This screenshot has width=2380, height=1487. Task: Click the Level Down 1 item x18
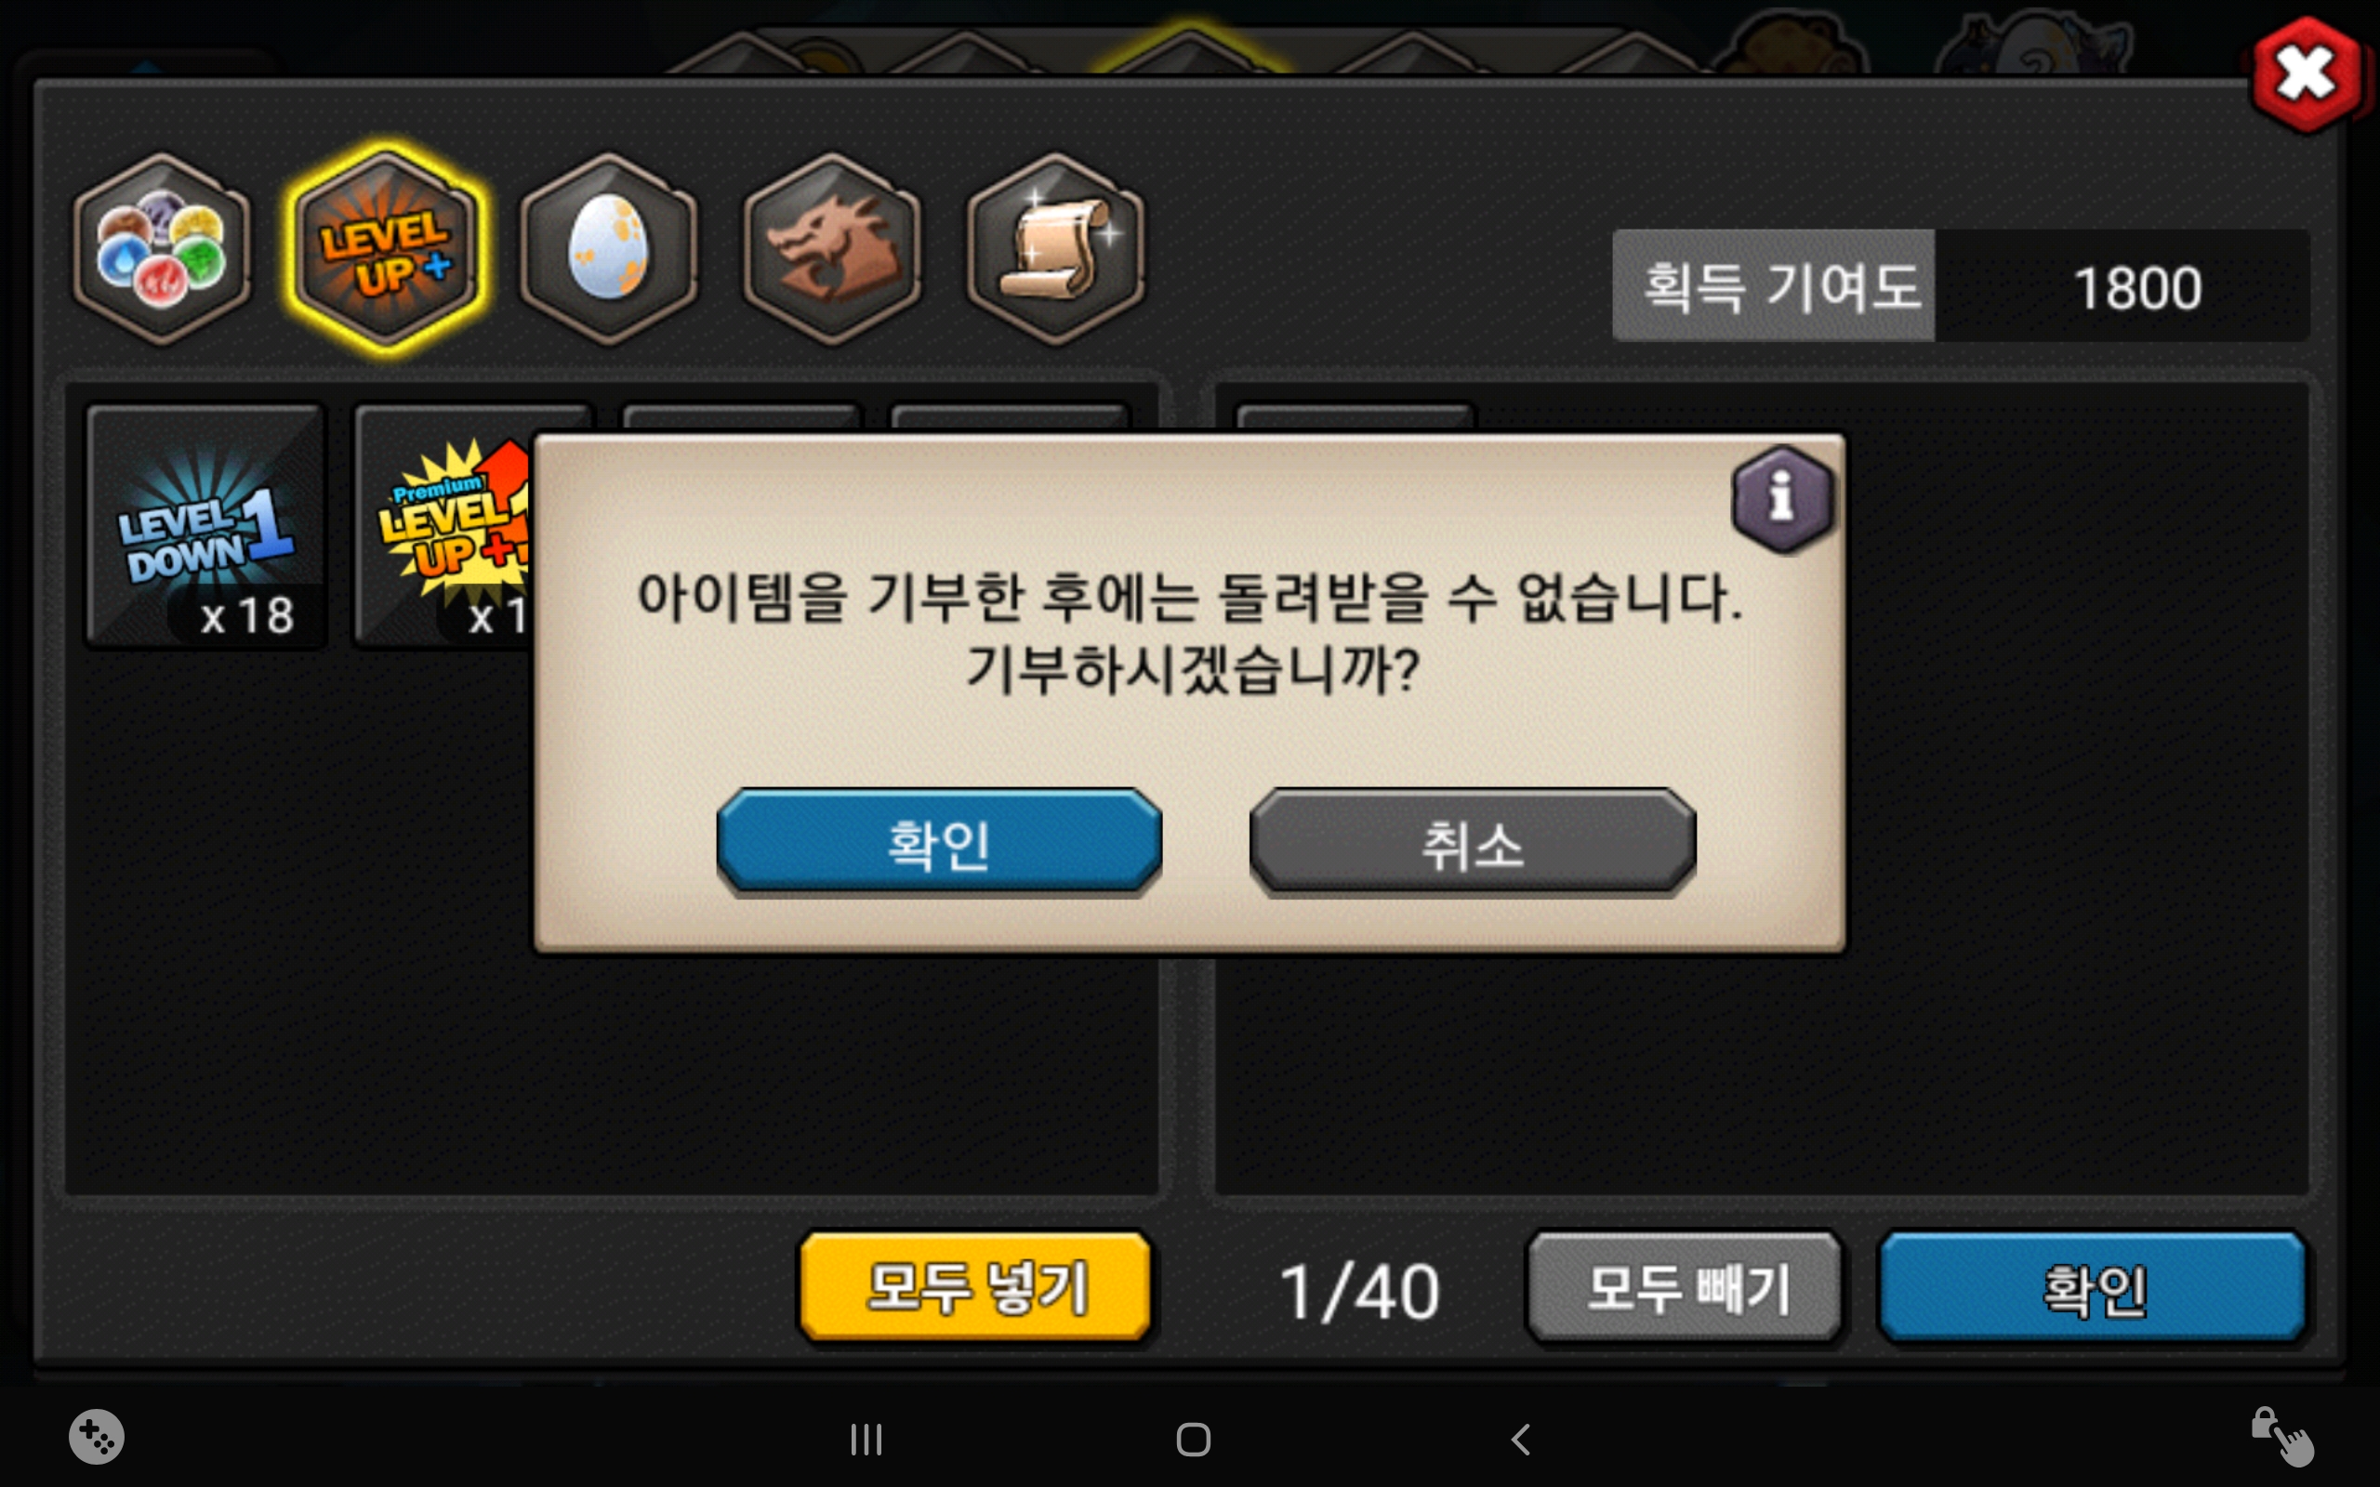tap(205, 526)
